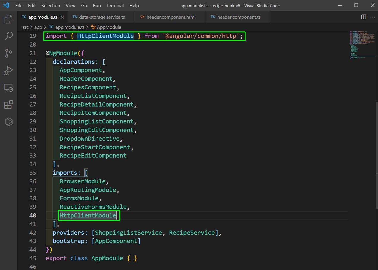Image resolution: width=378 pixels, height=270 pixels.
Task: Click AppComponent in declarations list
Action: click(81, 70)
